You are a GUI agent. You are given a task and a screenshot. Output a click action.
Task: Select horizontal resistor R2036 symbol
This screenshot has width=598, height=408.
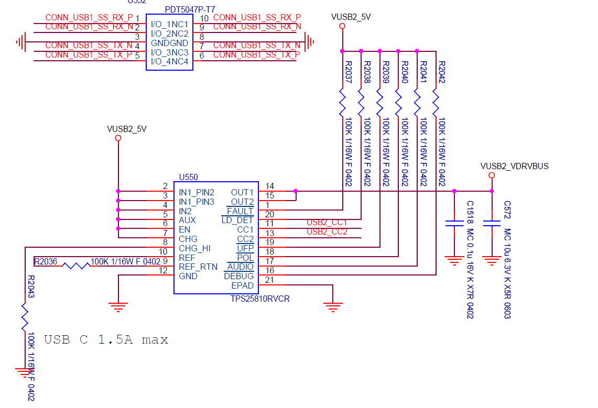77,266
